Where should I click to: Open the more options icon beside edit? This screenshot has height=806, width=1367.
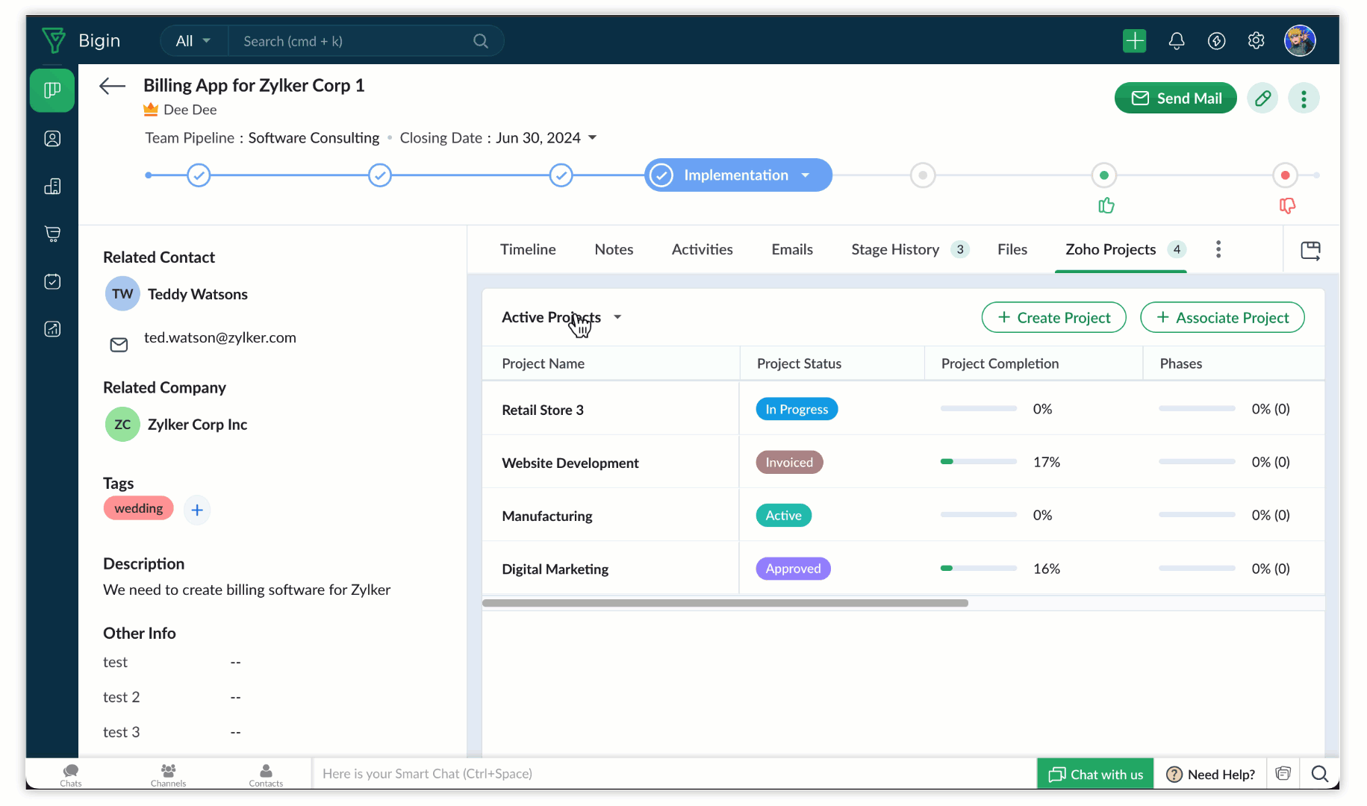click(x=1304, y=99)
